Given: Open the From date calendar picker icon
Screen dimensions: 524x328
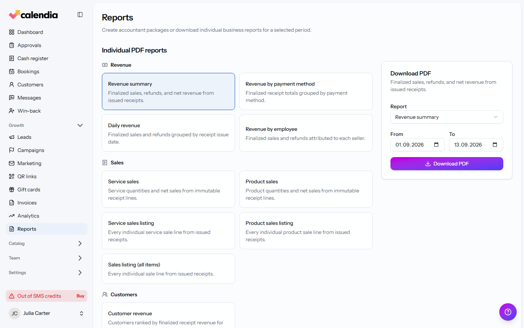Looking at the screenshot, I should click(436, 145).
